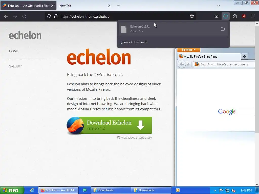Viewport: 259px width, 194px height.
Task: Click the scrollbar up arrow
Action: click(x=257, y=23)
